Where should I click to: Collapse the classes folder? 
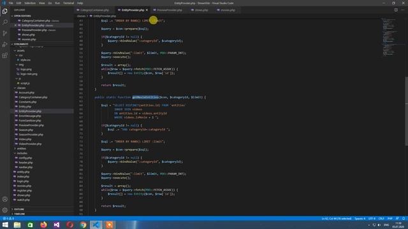pyautogui.click(x=21, y=88)
